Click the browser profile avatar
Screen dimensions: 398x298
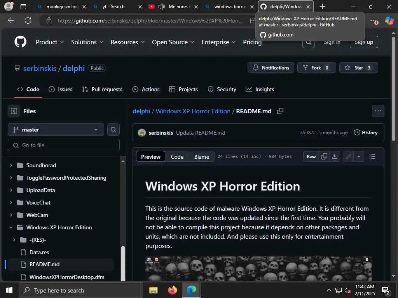tap(9, 6)
